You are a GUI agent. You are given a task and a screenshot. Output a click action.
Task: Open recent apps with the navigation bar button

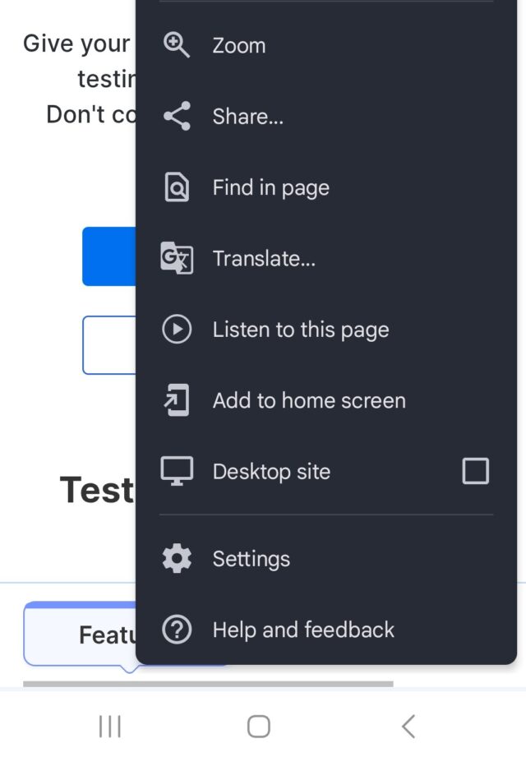110,726
